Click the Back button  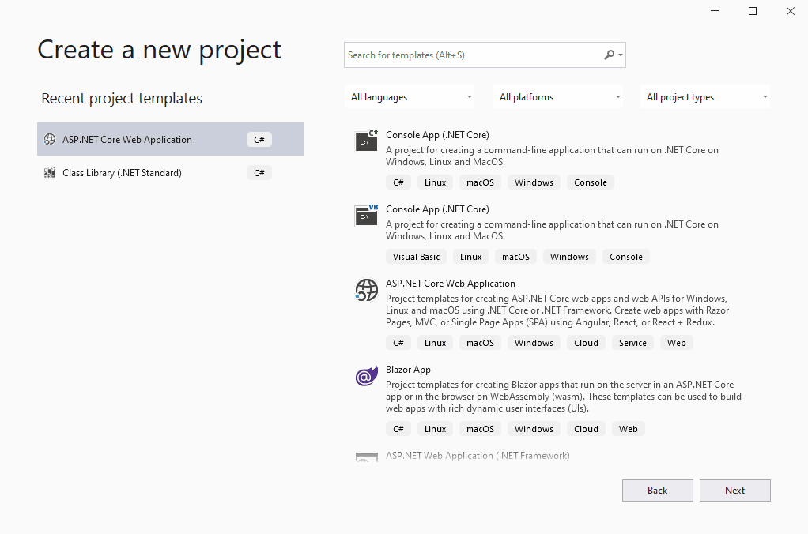pos(658,491)
